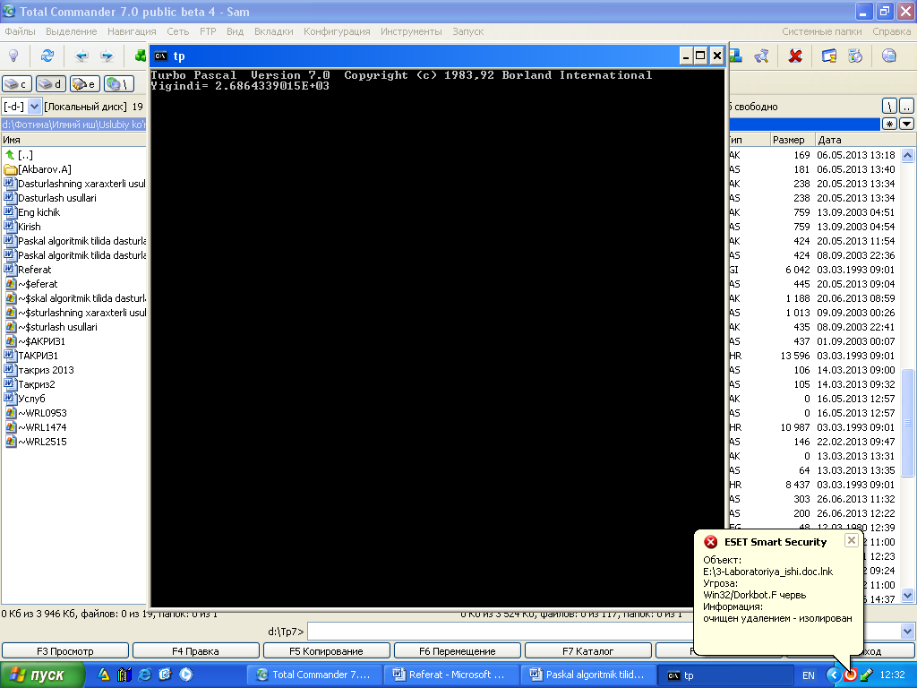Click the refresh panel toolbar icon
Image resolution: width=917 pixels, height=688 pixels.
(x=47, y=56)
